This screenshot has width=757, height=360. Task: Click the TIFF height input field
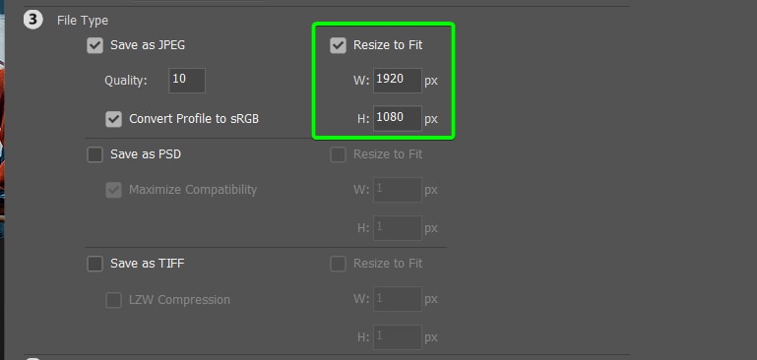(398, 337)
